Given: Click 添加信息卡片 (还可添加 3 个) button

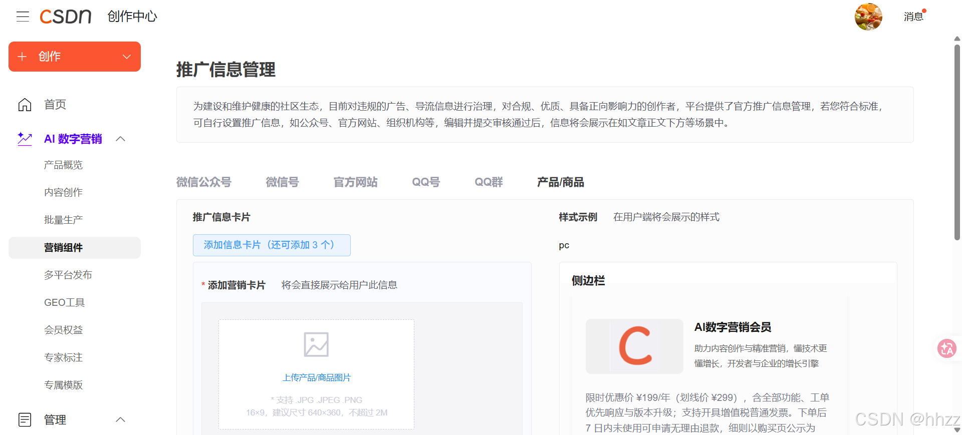Looking at the screenshot, I should click(272, 245).
